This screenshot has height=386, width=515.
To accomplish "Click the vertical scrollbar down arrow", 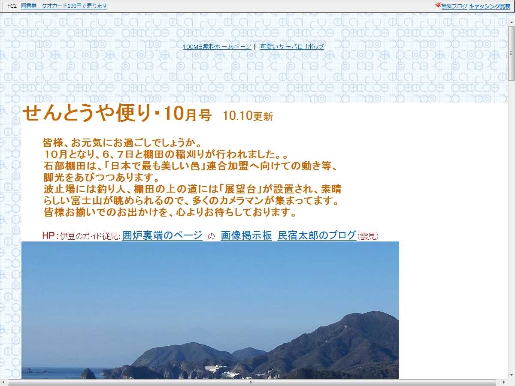I will [511, 375].
